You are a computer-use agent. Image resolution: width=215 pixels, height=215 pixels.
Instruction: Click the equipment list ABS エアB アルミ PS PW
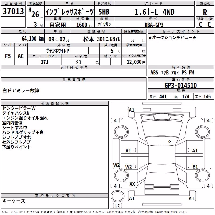pos(172,73)
